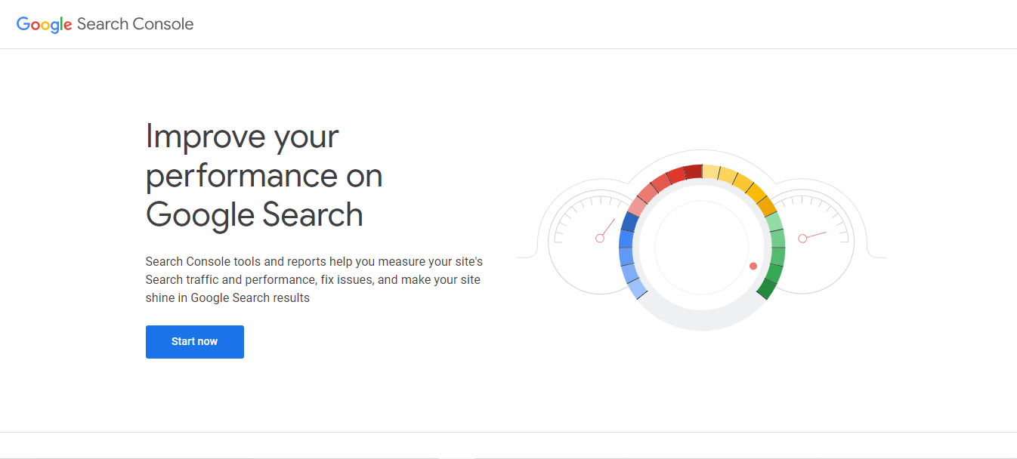The width and height of the screenshot is (1017, 459).
Task: Select the yellow segment of the dial
Action: click(x=727, y=176)
